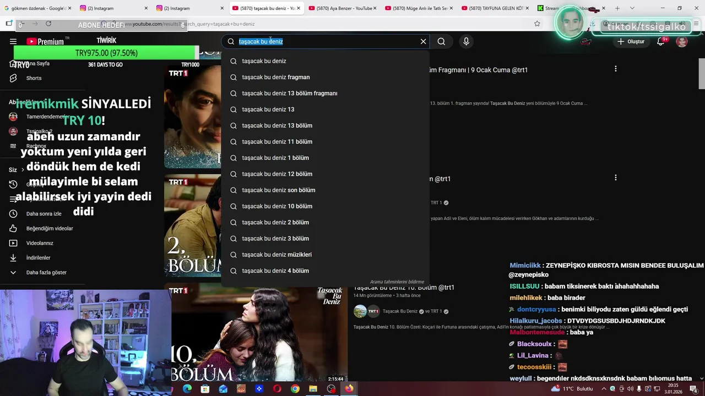Launch Google Chrome from the taskbar
705x396 pixels.
click(x=295, y=389)
